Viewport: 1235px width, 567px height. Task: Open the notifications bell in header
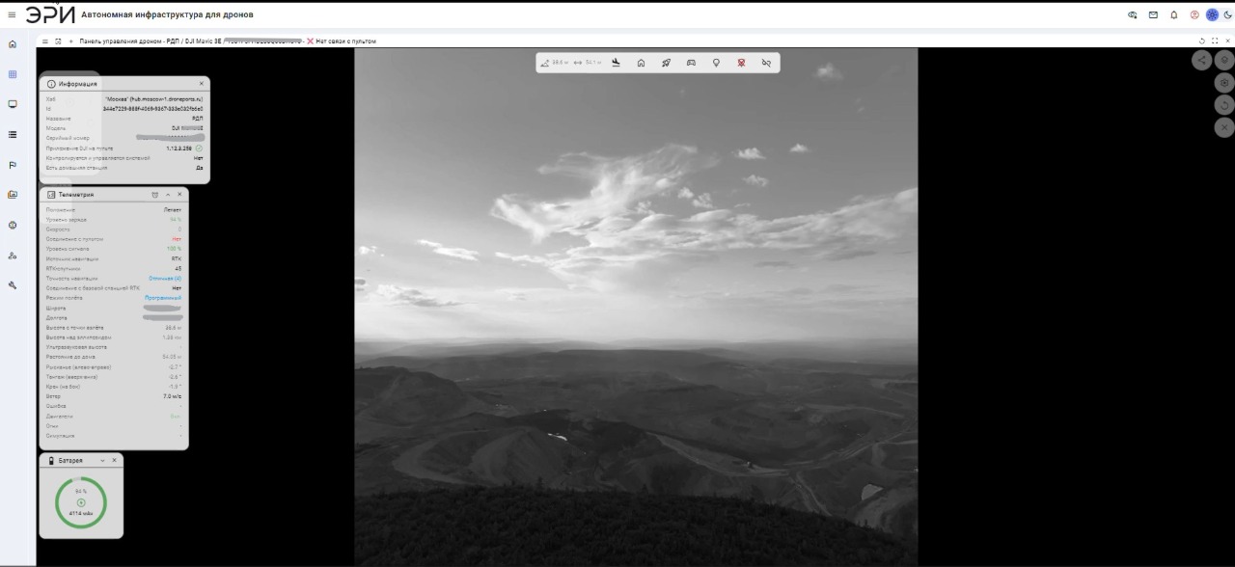tap(1174, 14)
